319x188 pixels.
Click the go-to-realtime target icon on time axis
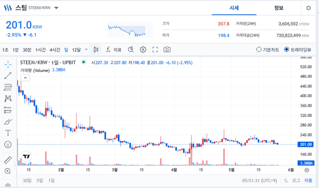(307, 170)
